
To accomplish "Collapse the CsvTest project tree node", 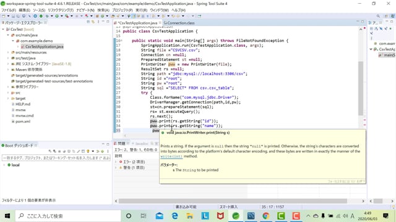I will tap(3, 29).
